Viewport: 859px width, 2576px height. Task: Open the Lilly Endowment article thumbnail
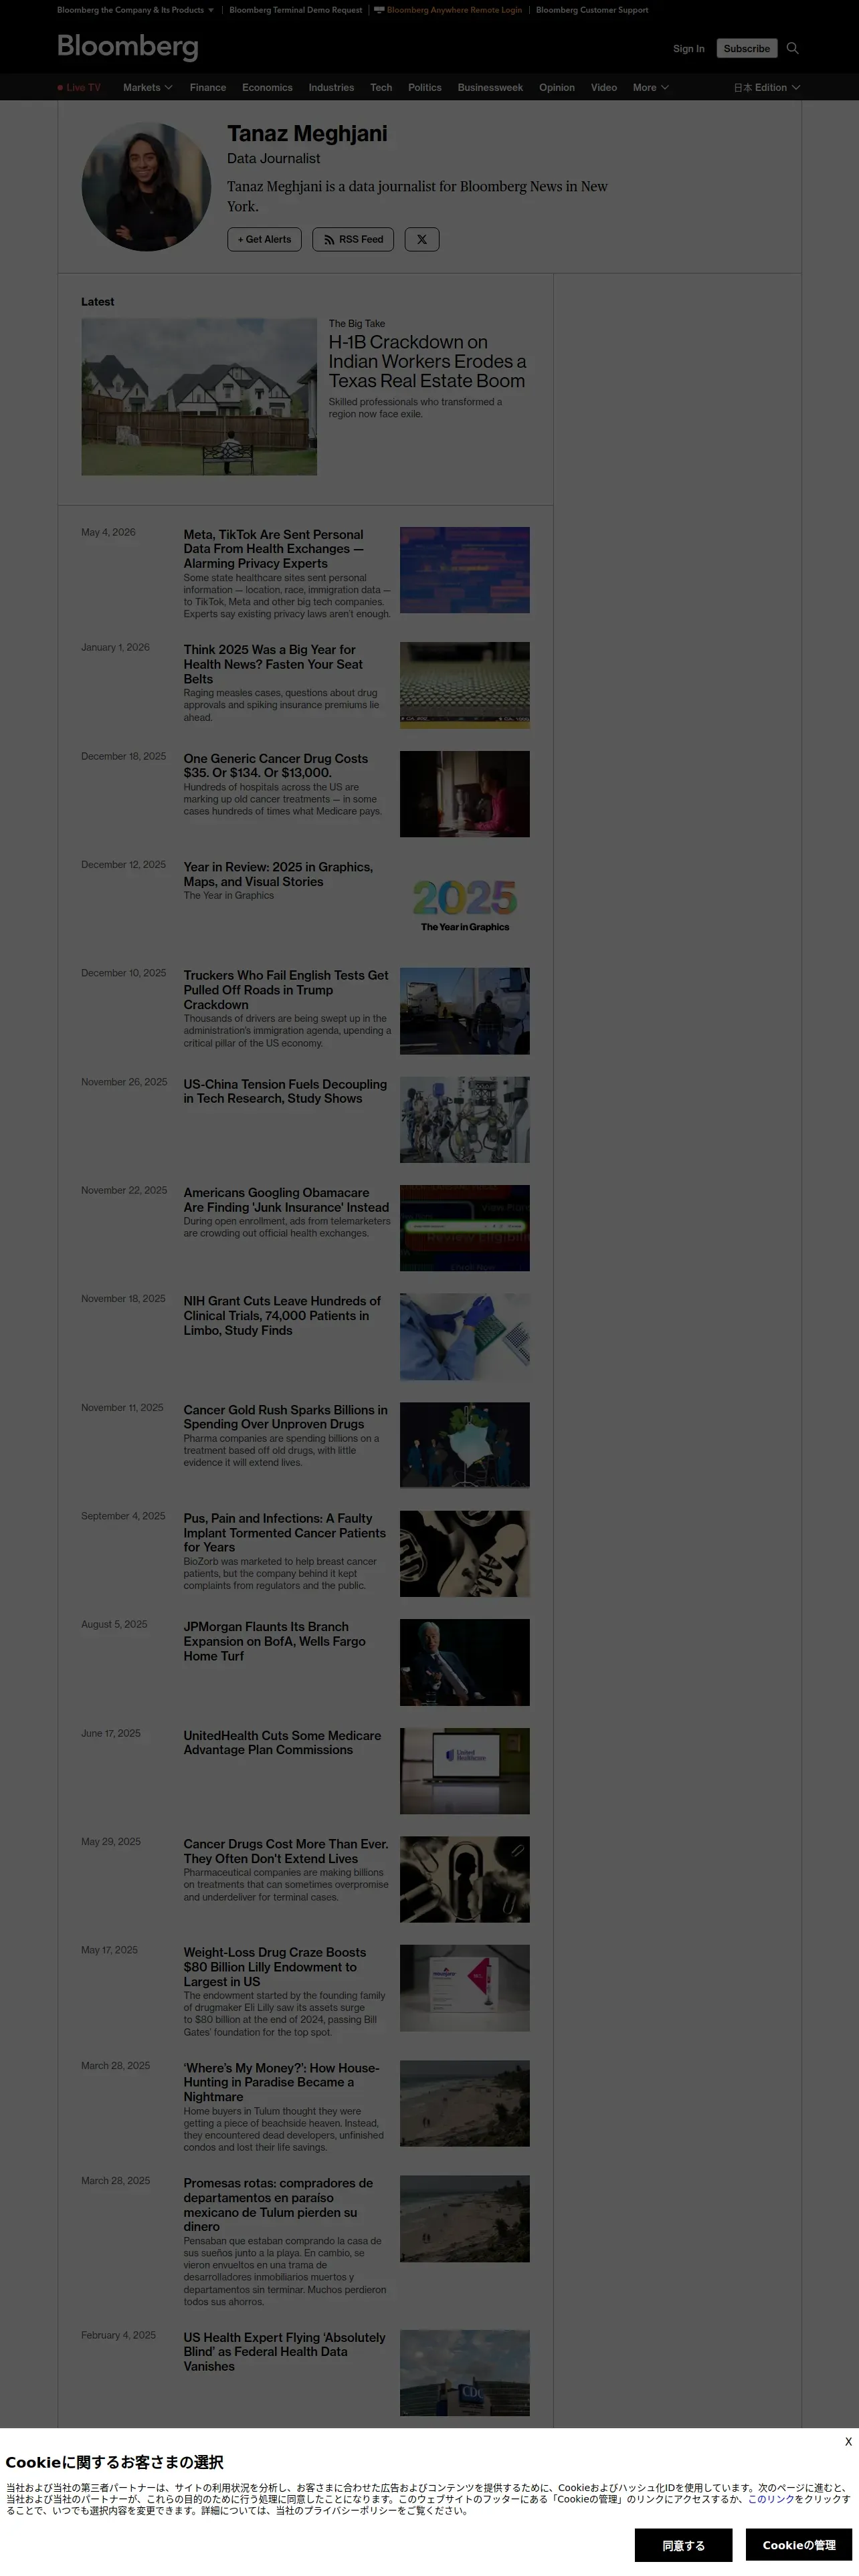click(x=465, y=1988)
